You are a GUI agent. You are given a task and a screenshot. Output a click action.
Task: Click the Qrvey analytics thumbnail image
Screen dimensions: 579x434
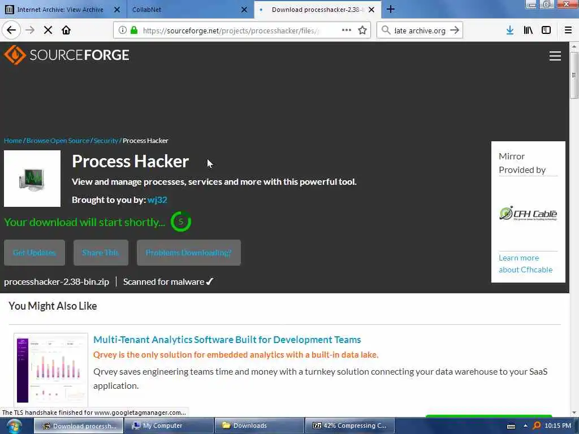tap(51, 370)
